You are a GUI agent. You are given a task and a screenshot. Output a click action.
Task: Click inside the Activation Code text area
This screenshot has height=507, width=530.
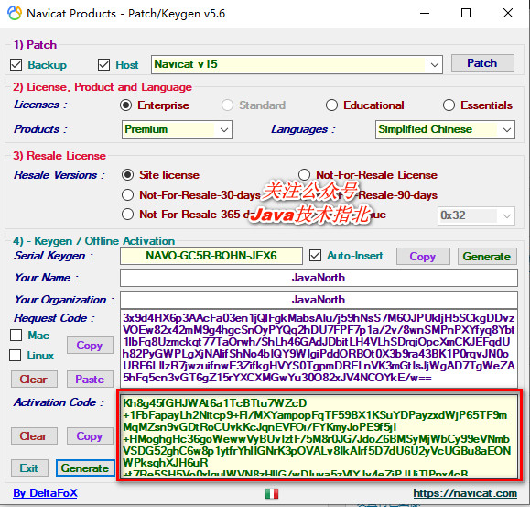pos(319,435)
